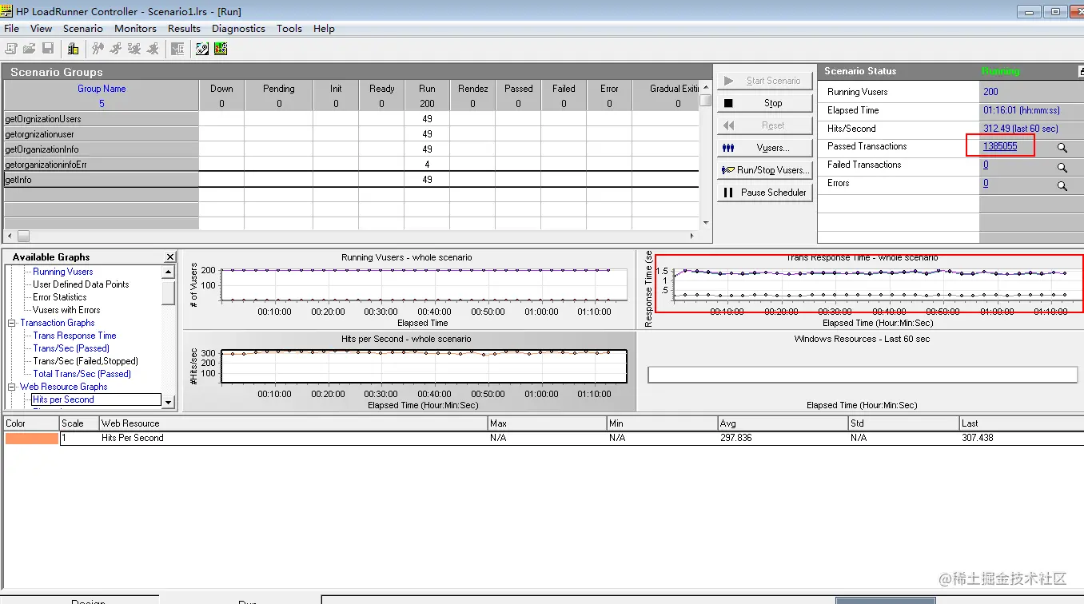Select User Defined Data Points graph
Image resolution: width=1084 pixels, height=604 pixels.
tap(81, 284)
